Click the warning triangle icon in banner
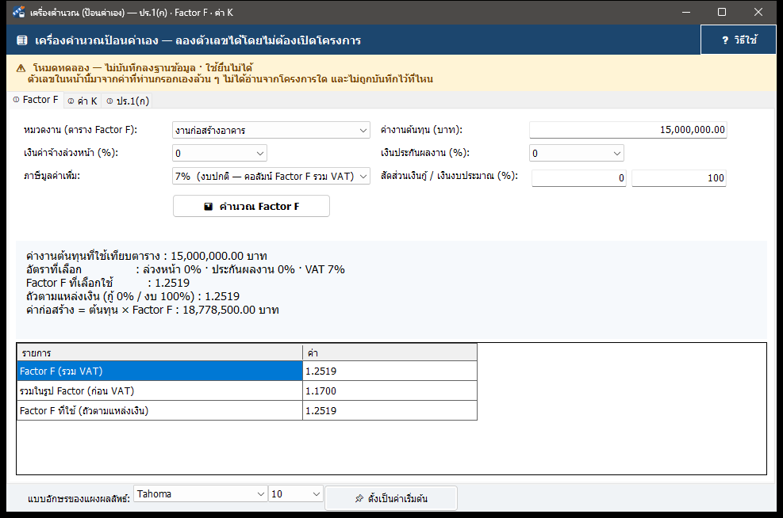783x518 pixels. click(x=21, y=68)
